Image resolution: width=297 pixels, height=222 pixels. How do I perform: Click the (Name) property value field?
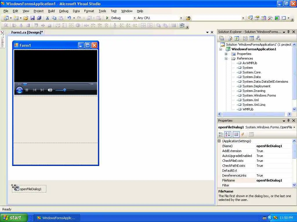tap(273, 146)
